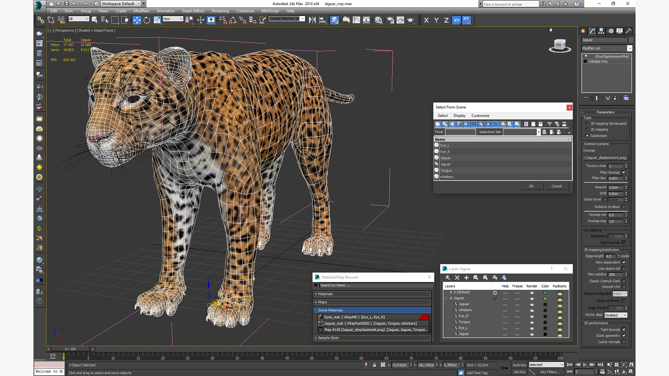
Task: Open the Create panel tab icon
Action: pos(583,31)
